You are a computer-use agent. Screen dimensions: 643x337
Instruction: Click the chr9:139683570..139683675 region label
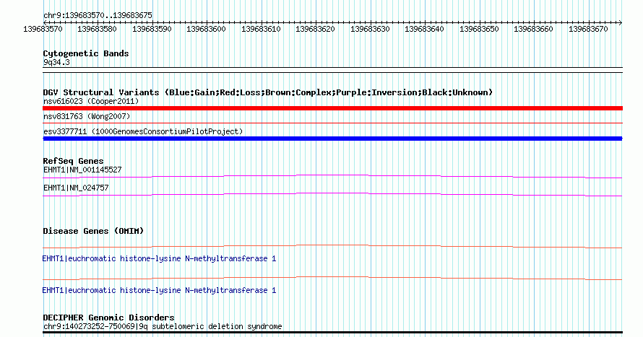pyautogui.click(x=98, y=16)
